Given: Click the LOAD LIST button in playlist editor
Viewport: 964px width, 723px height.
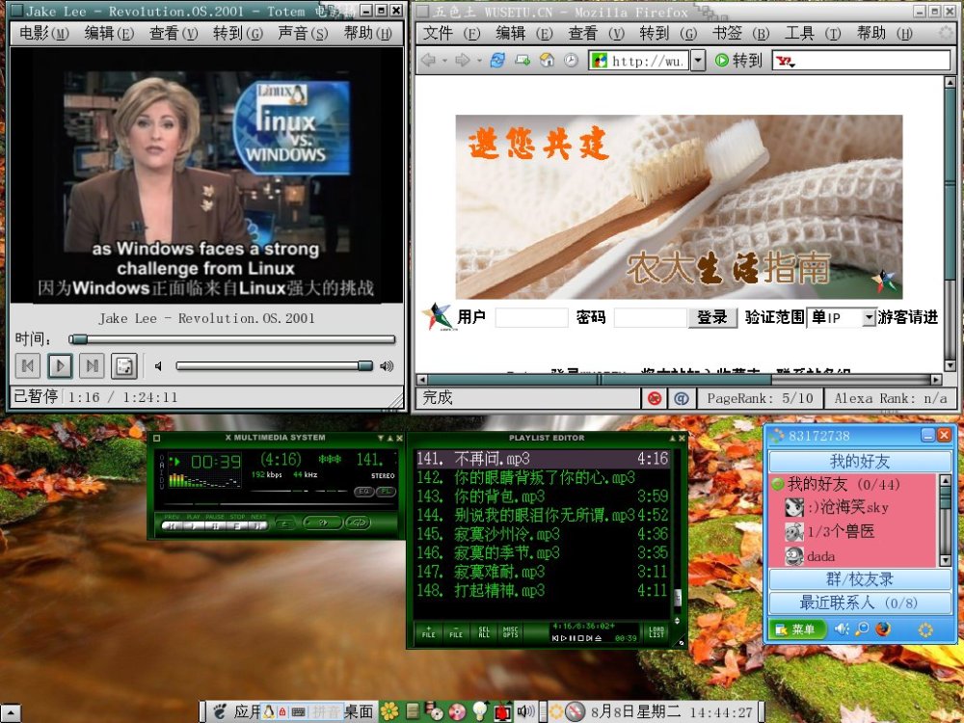Looking at the screenshot, I should (x=656, y=632).
